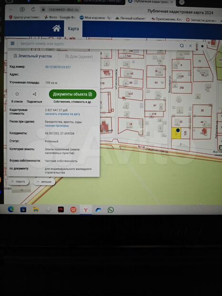This screenshot has width=222, height=296.
Task: Collapse panel with меньше button
Action: pyautogui.click(x=44, y=182)
